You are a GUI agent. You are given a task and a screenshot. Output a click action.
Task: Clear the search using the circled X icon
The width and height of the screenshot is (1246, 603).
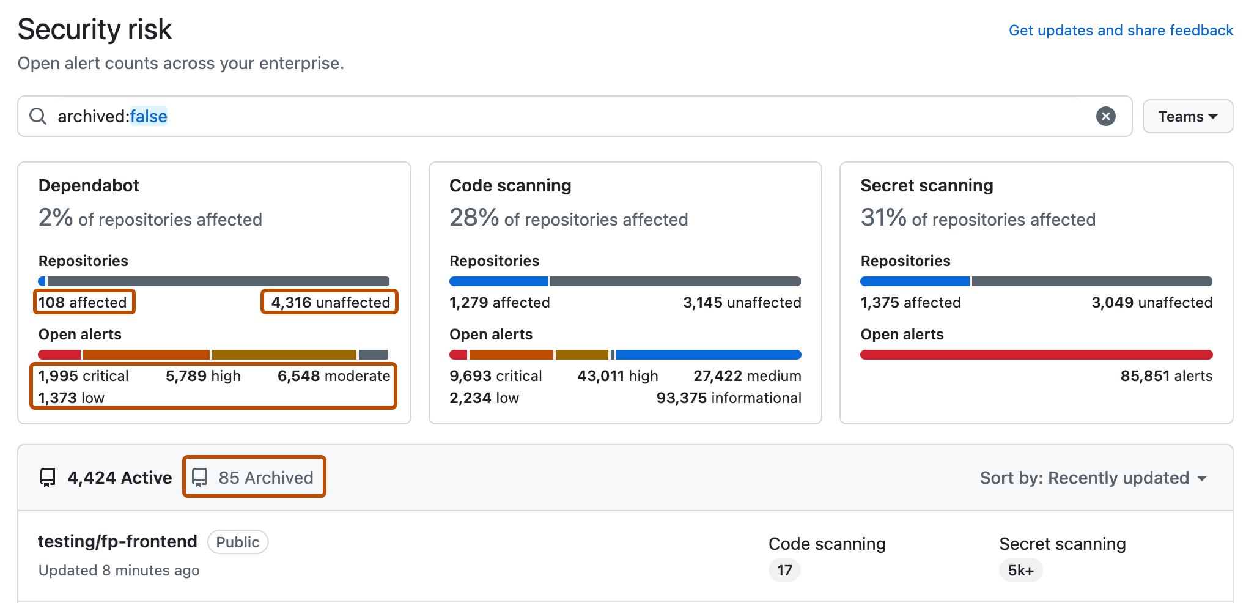point(1106,116)
